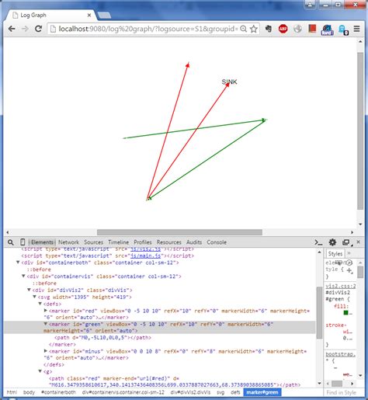
Task: Open the Adblock Plus extension
Action: [283, 29]
